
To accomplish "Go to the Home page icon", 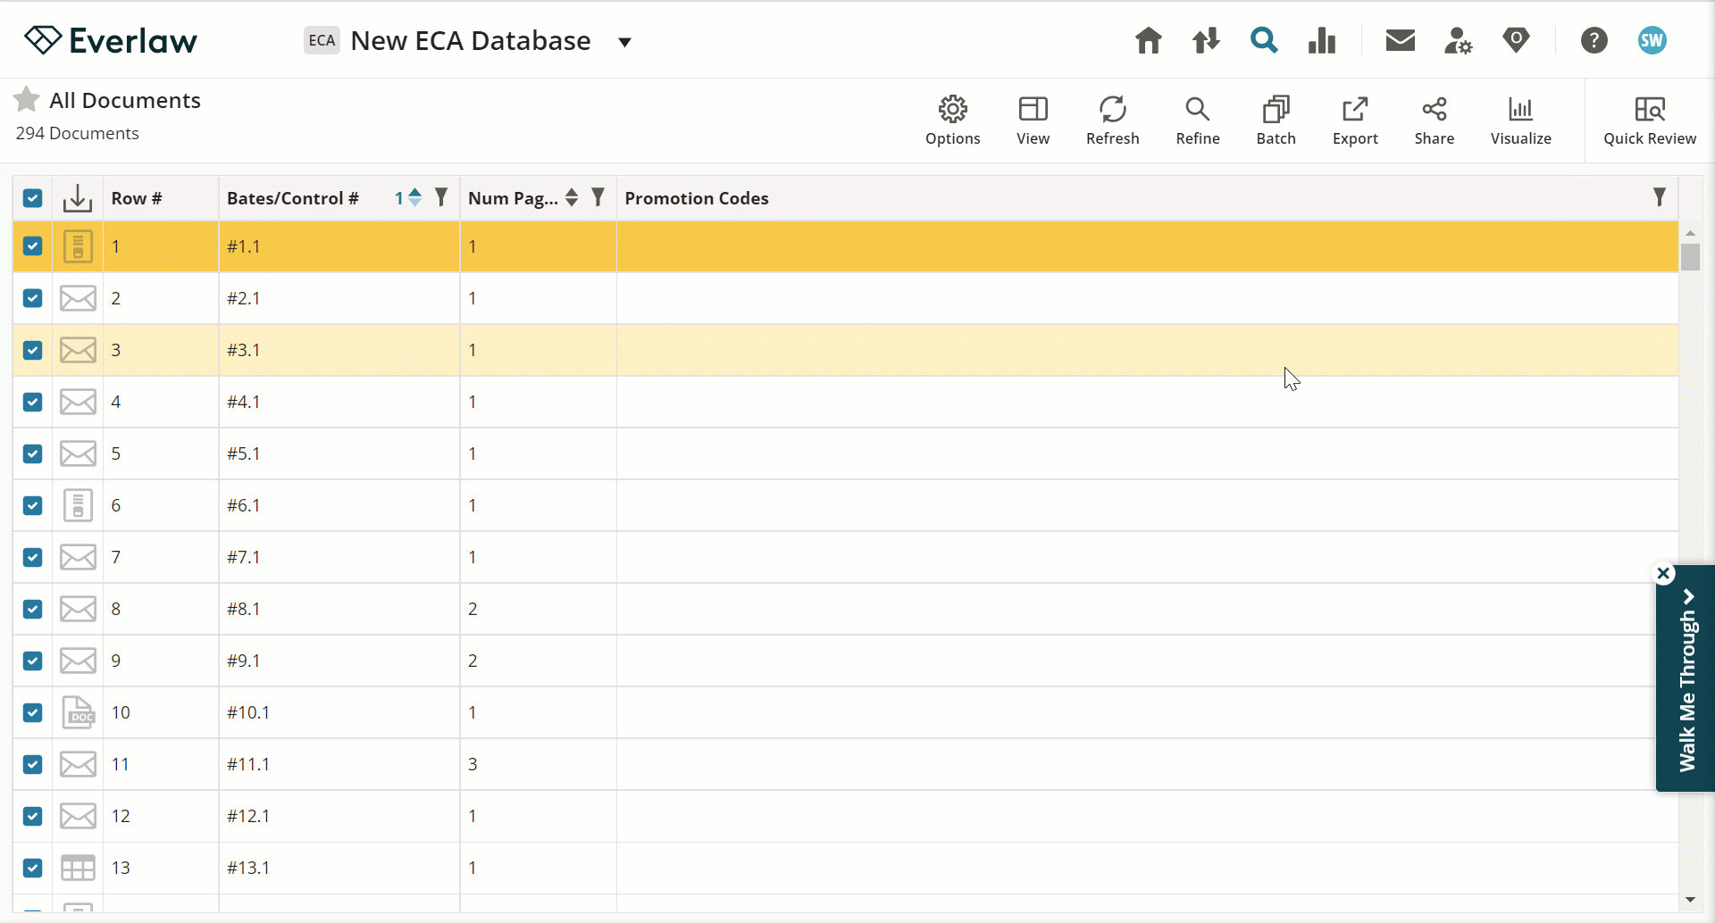I will point(1149,40).
